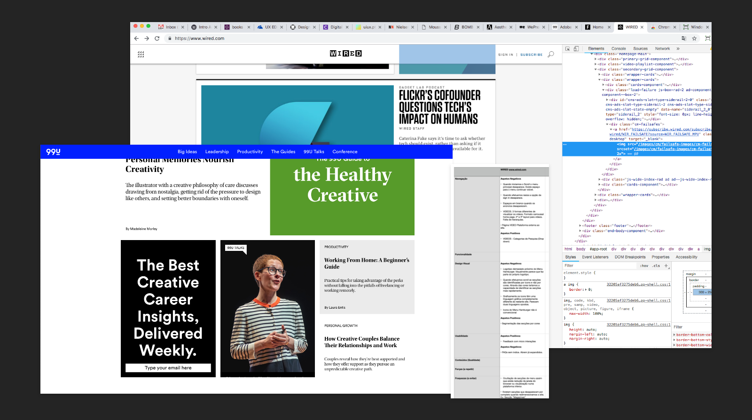Open the po-shell.css link beside 'a img' rule
The image size is (752, 420).
click(638, 284)
